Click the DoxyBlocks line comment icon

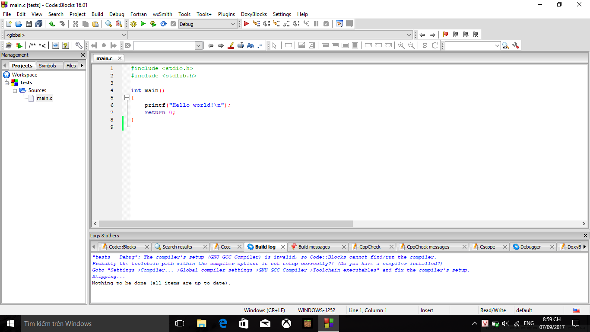point(42,45)
